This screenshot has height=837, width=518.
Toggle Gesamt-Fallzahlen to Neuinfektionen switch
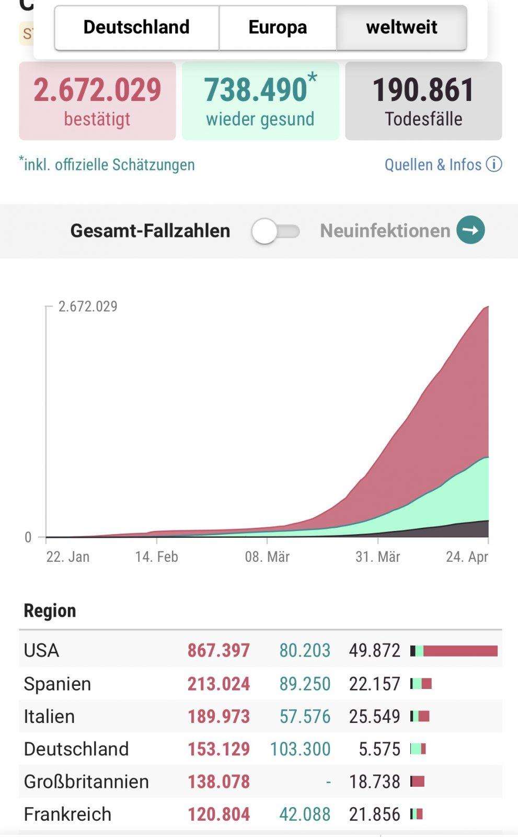pos(275,231)
